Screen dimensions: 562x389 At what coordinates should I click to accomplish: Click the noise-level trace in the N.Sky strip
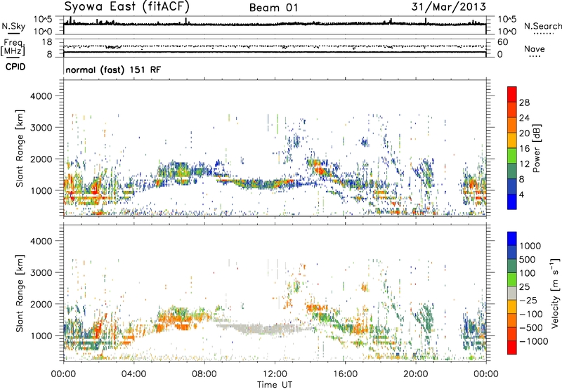pyautogui.click(x=275, y=24)
